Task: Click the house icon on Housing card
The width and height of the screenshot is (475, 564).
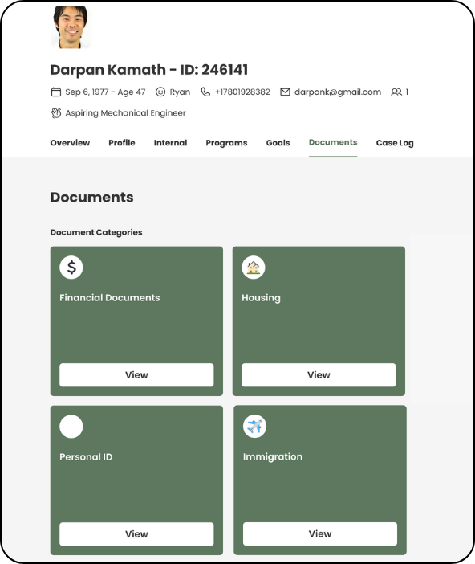Action: point(254,268)
